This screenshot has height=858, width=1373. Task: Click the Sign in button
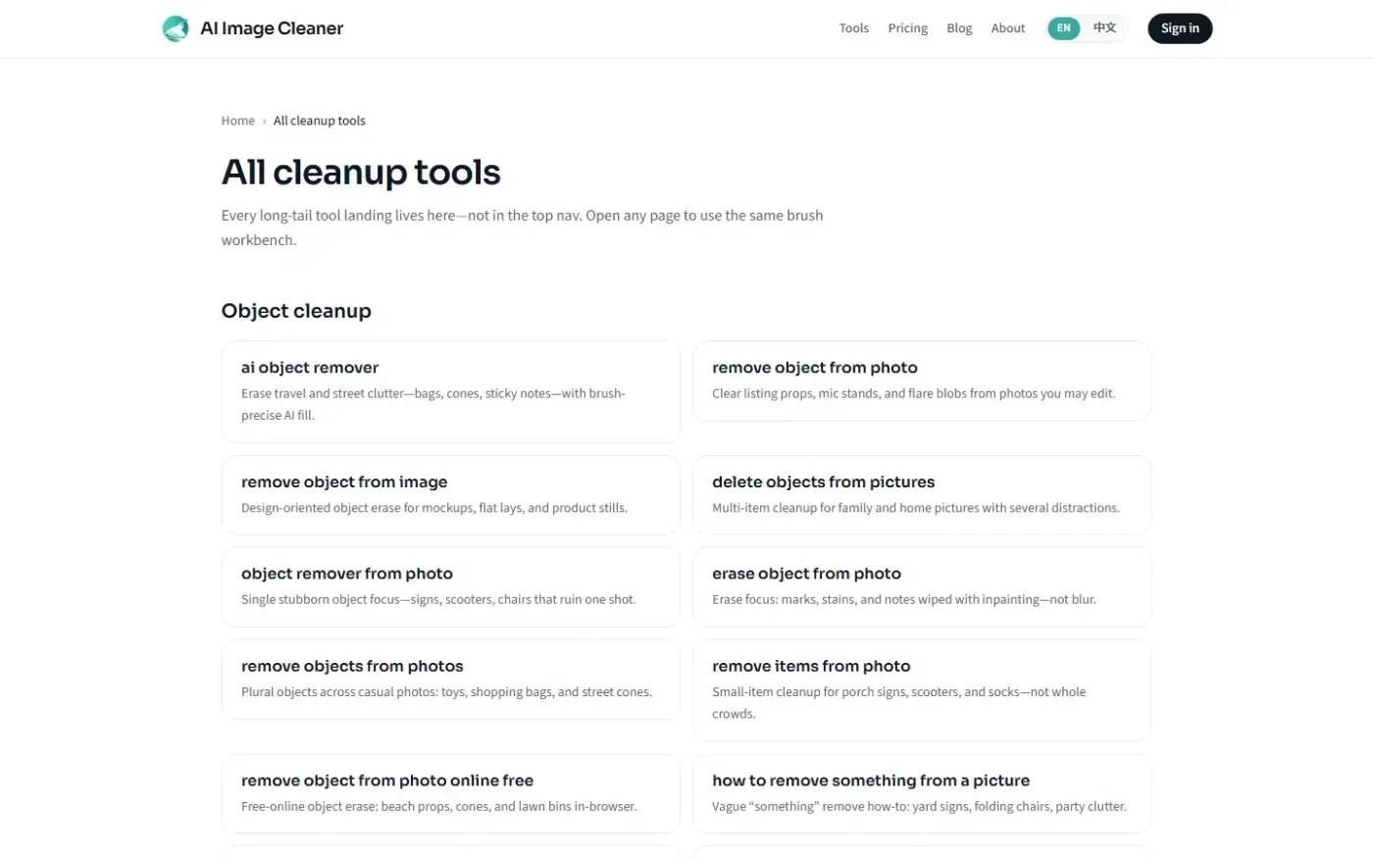click(1180, 28)
